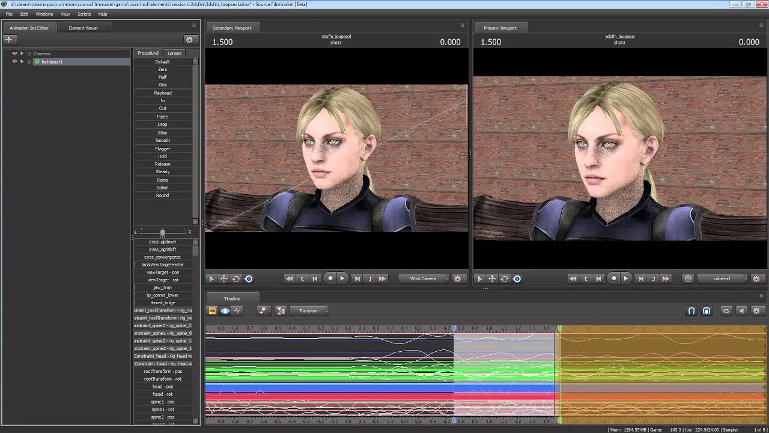Toggle audio mute speaker in timeline
Viewport: 769px width, 433px height.
tap(741, 311)
